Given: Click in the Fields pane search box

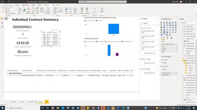Looking at the screenshot, I should click(188, 23).
